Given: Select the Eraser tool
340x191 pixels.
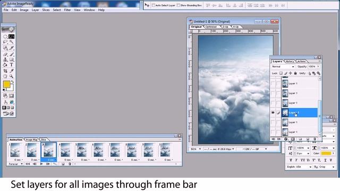Looking at the screenshot, I should [x=5, y=54].
